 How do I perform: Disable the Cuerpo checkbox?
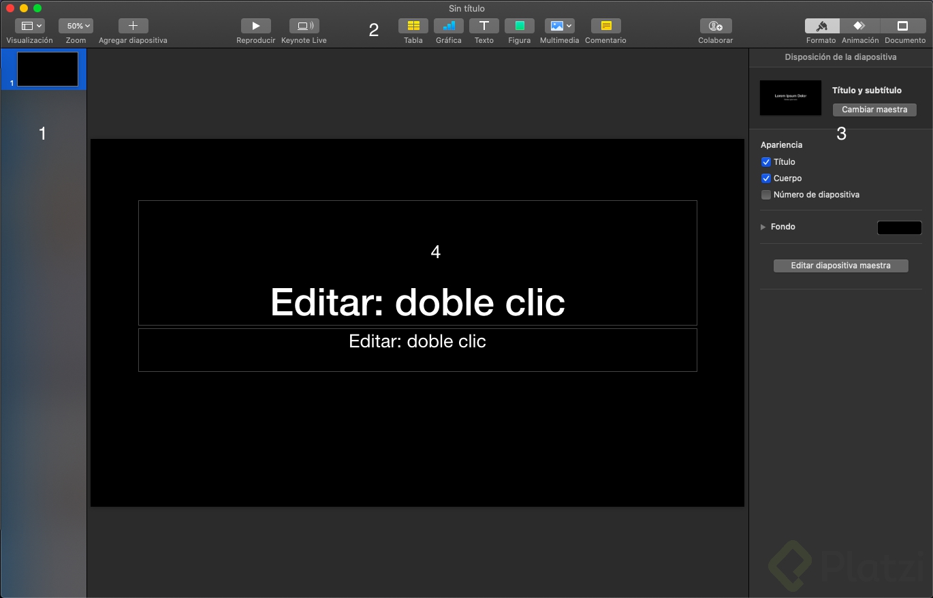click(x=765, y=178)
